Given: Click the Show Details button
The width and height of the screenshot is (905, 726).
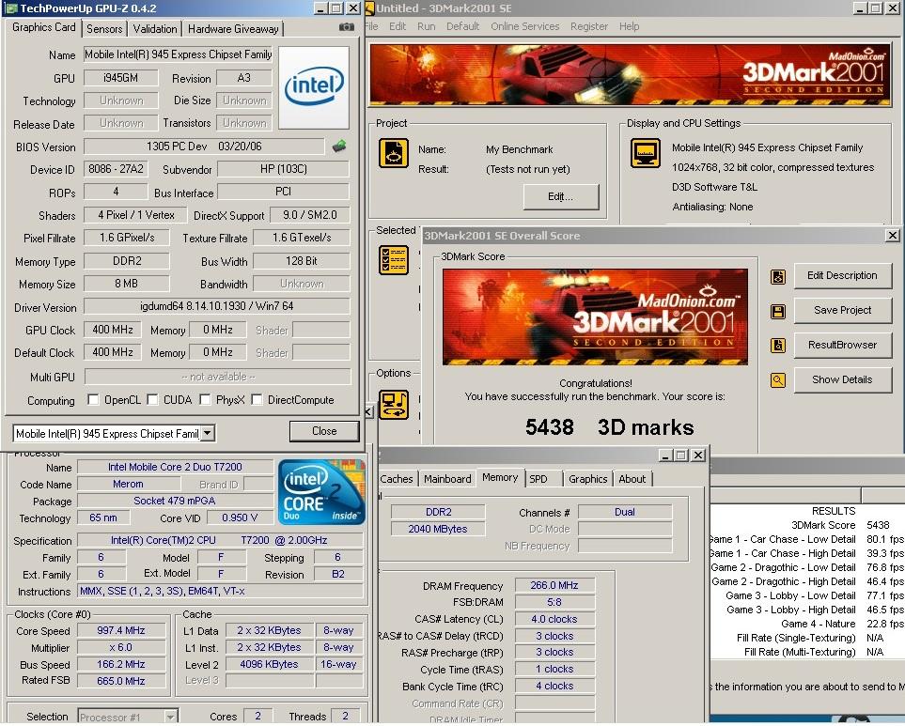Looking at the screenshot, I should [x=842, y=379].
